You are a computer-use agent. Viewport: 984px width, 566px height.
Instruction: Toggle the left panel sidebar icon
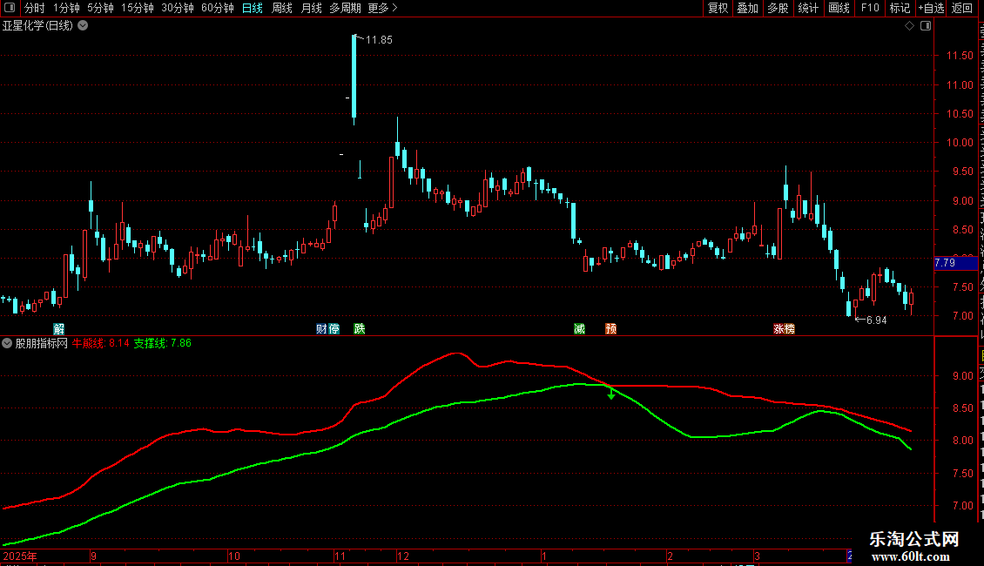10,8
